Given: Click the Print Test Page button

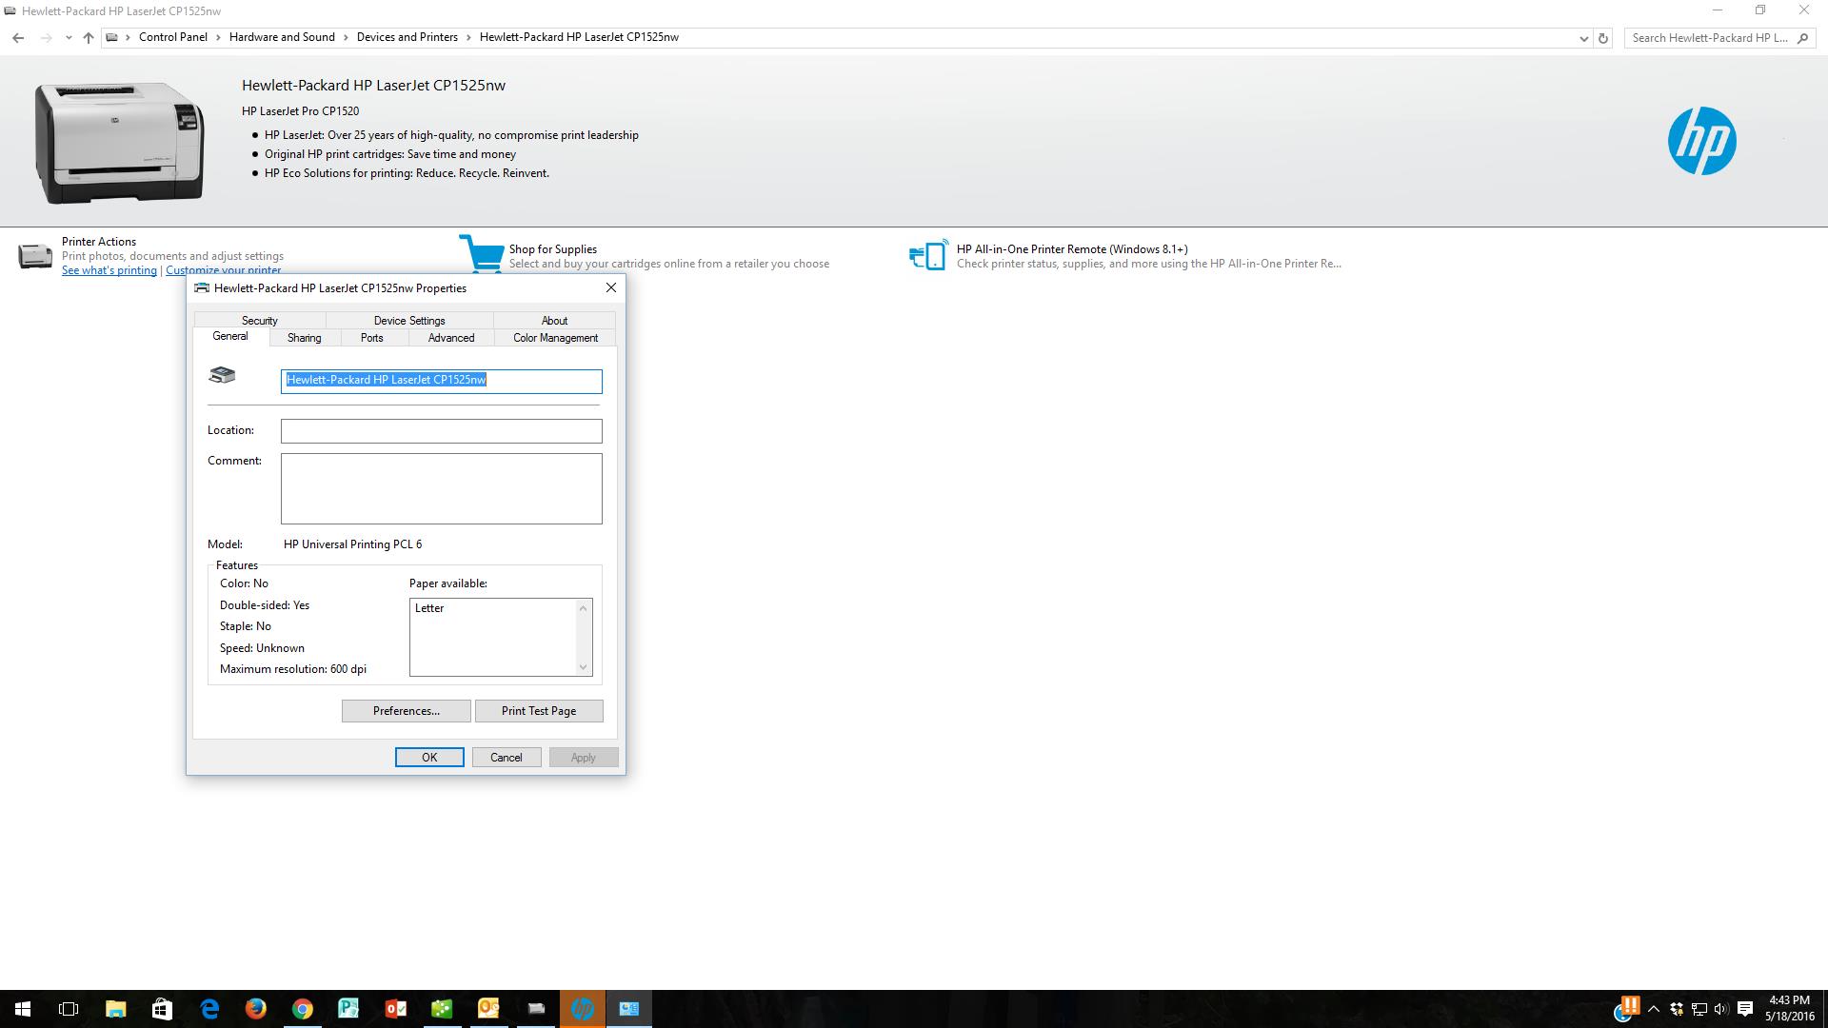Looking at the screenshot, I should [x=538, y=711].
